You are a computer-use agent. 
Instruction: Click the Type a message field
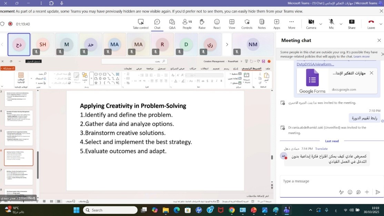(x=324, y=181)
